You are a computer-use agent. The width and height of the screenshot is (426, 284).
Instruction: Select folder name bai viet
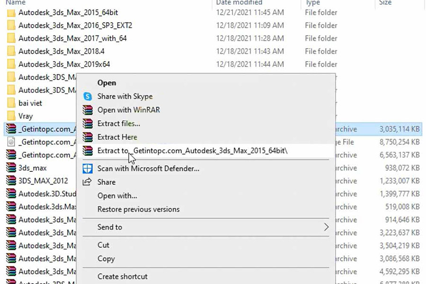[30, 103]
